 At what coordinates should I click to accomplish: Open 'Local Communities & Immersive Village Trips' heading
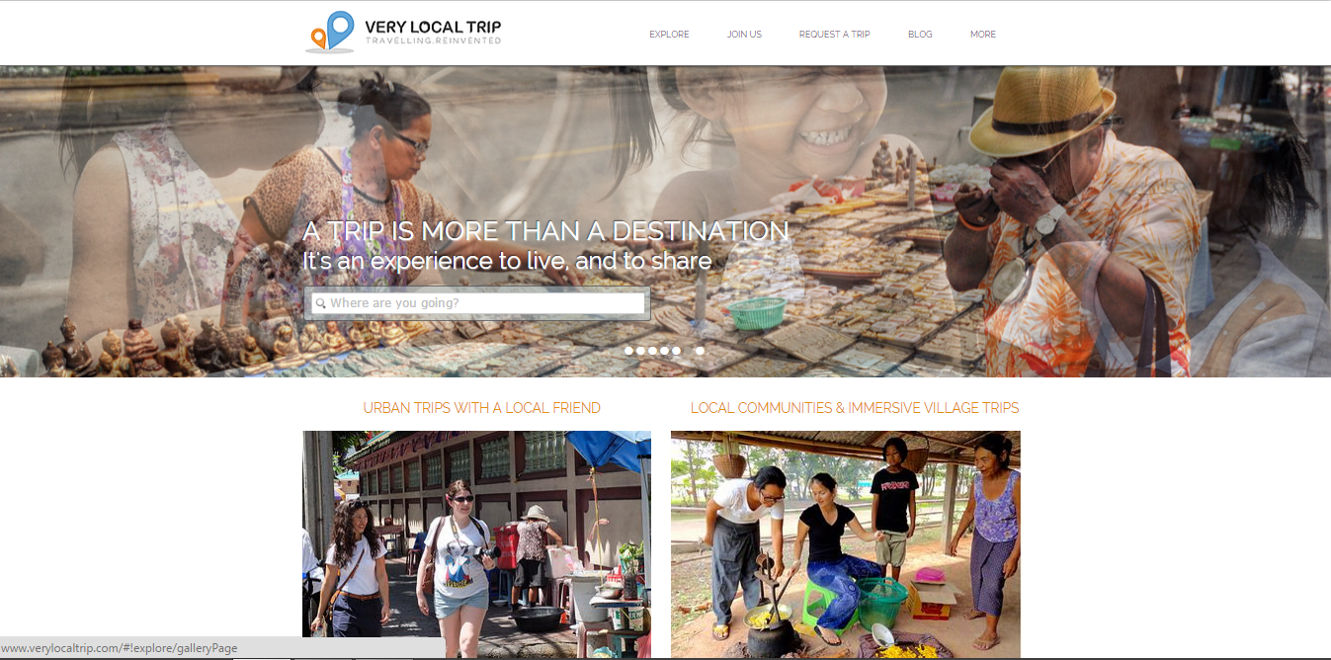point(855,408)
